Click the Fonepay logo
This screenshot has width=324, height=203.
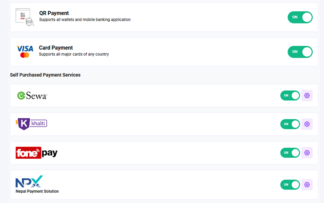pyautogui.click(x=36, y=153)
